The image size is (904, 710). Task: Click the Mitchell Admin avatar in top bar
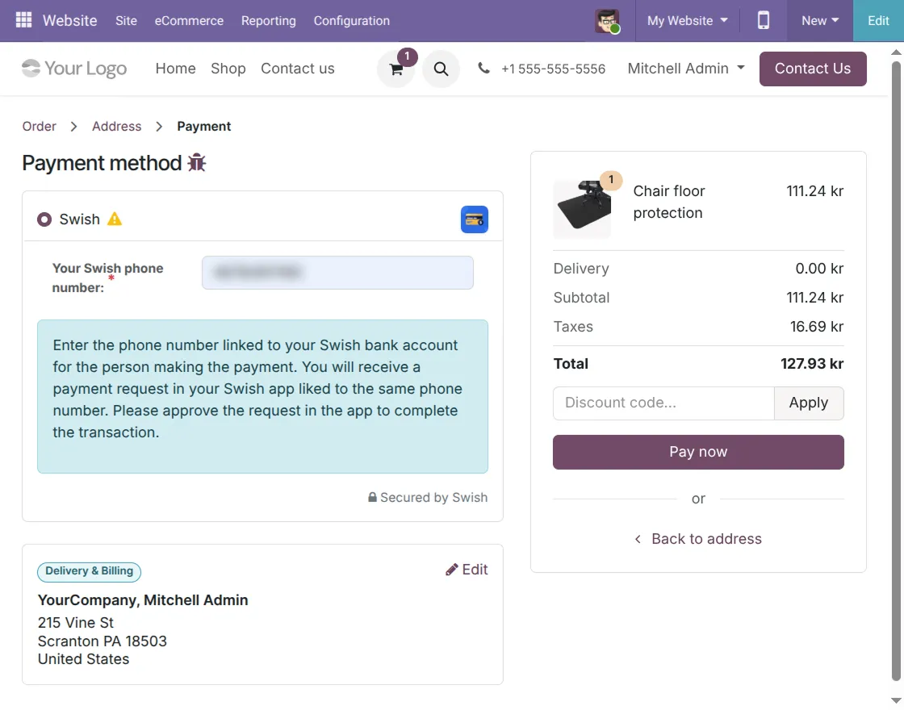[607, 21]
